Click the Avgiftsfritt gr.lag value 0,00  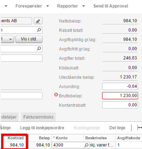pos(133,49)
